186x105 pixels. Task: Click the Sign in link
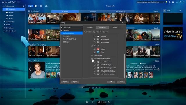tap(168, 10)
